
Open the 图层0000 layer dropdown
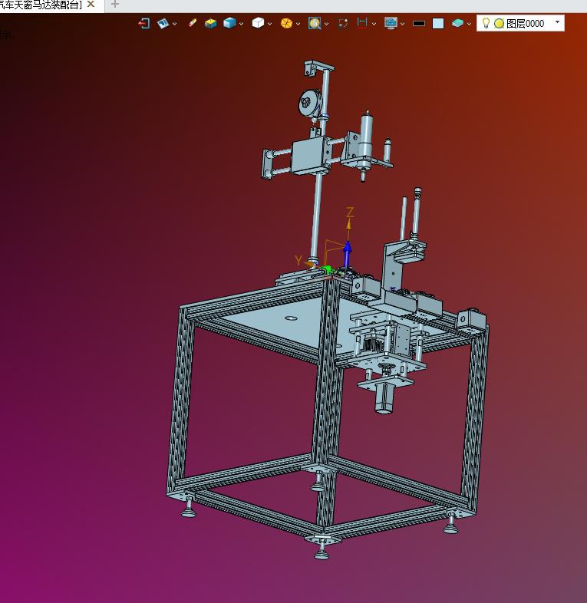(558, 22)
